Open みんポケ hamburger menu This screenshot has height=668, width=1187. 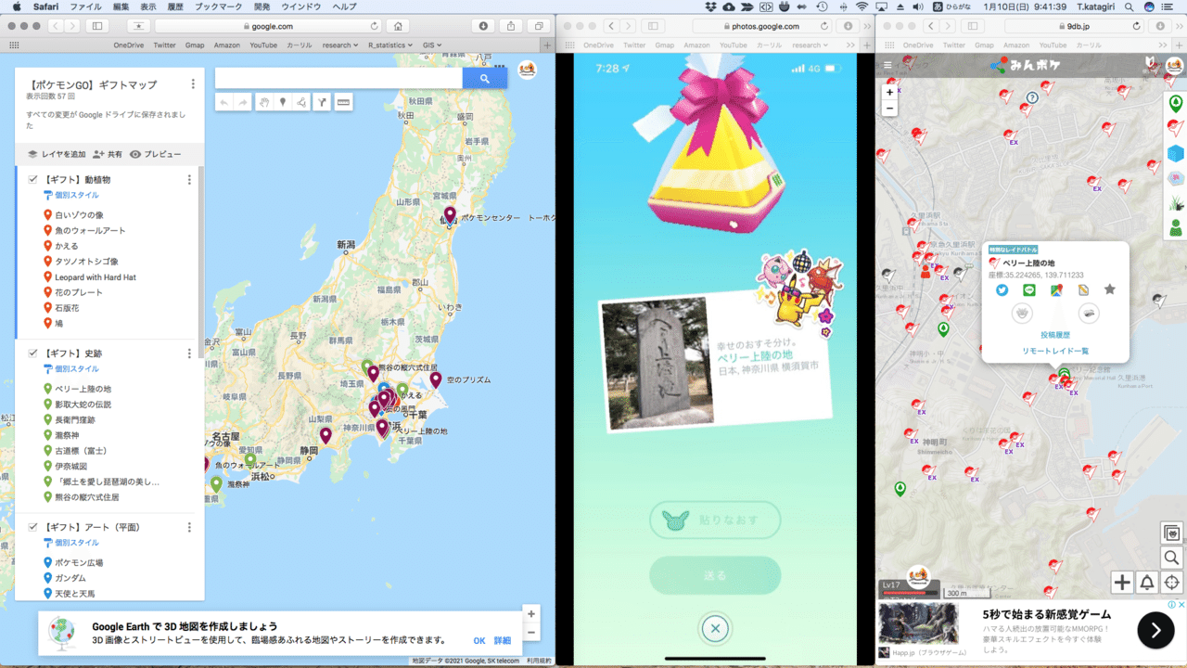tap(888, 65)
